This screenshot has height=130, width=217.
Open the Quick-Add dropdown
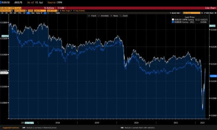pos(175,13)
